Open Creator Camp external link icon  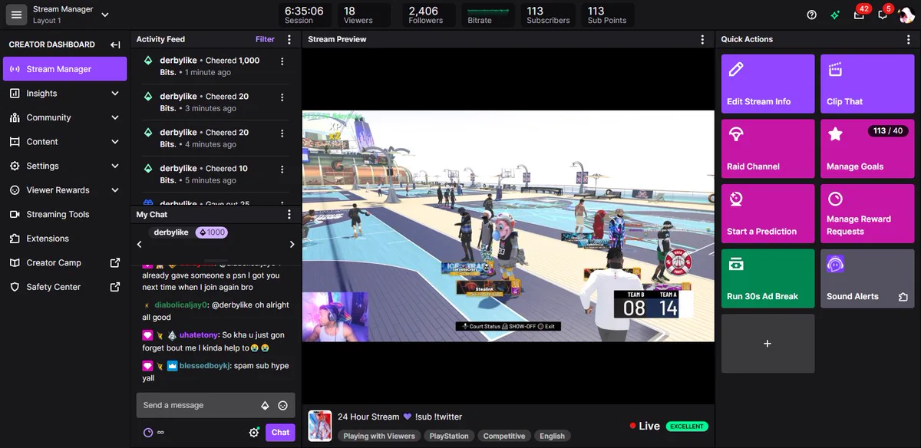point(115,262)
